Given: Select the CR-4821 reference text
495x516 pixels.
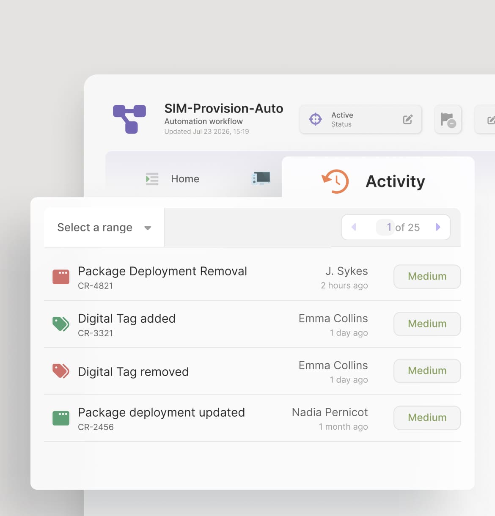Looking at the screenshot, I should [x=96, y=286].
